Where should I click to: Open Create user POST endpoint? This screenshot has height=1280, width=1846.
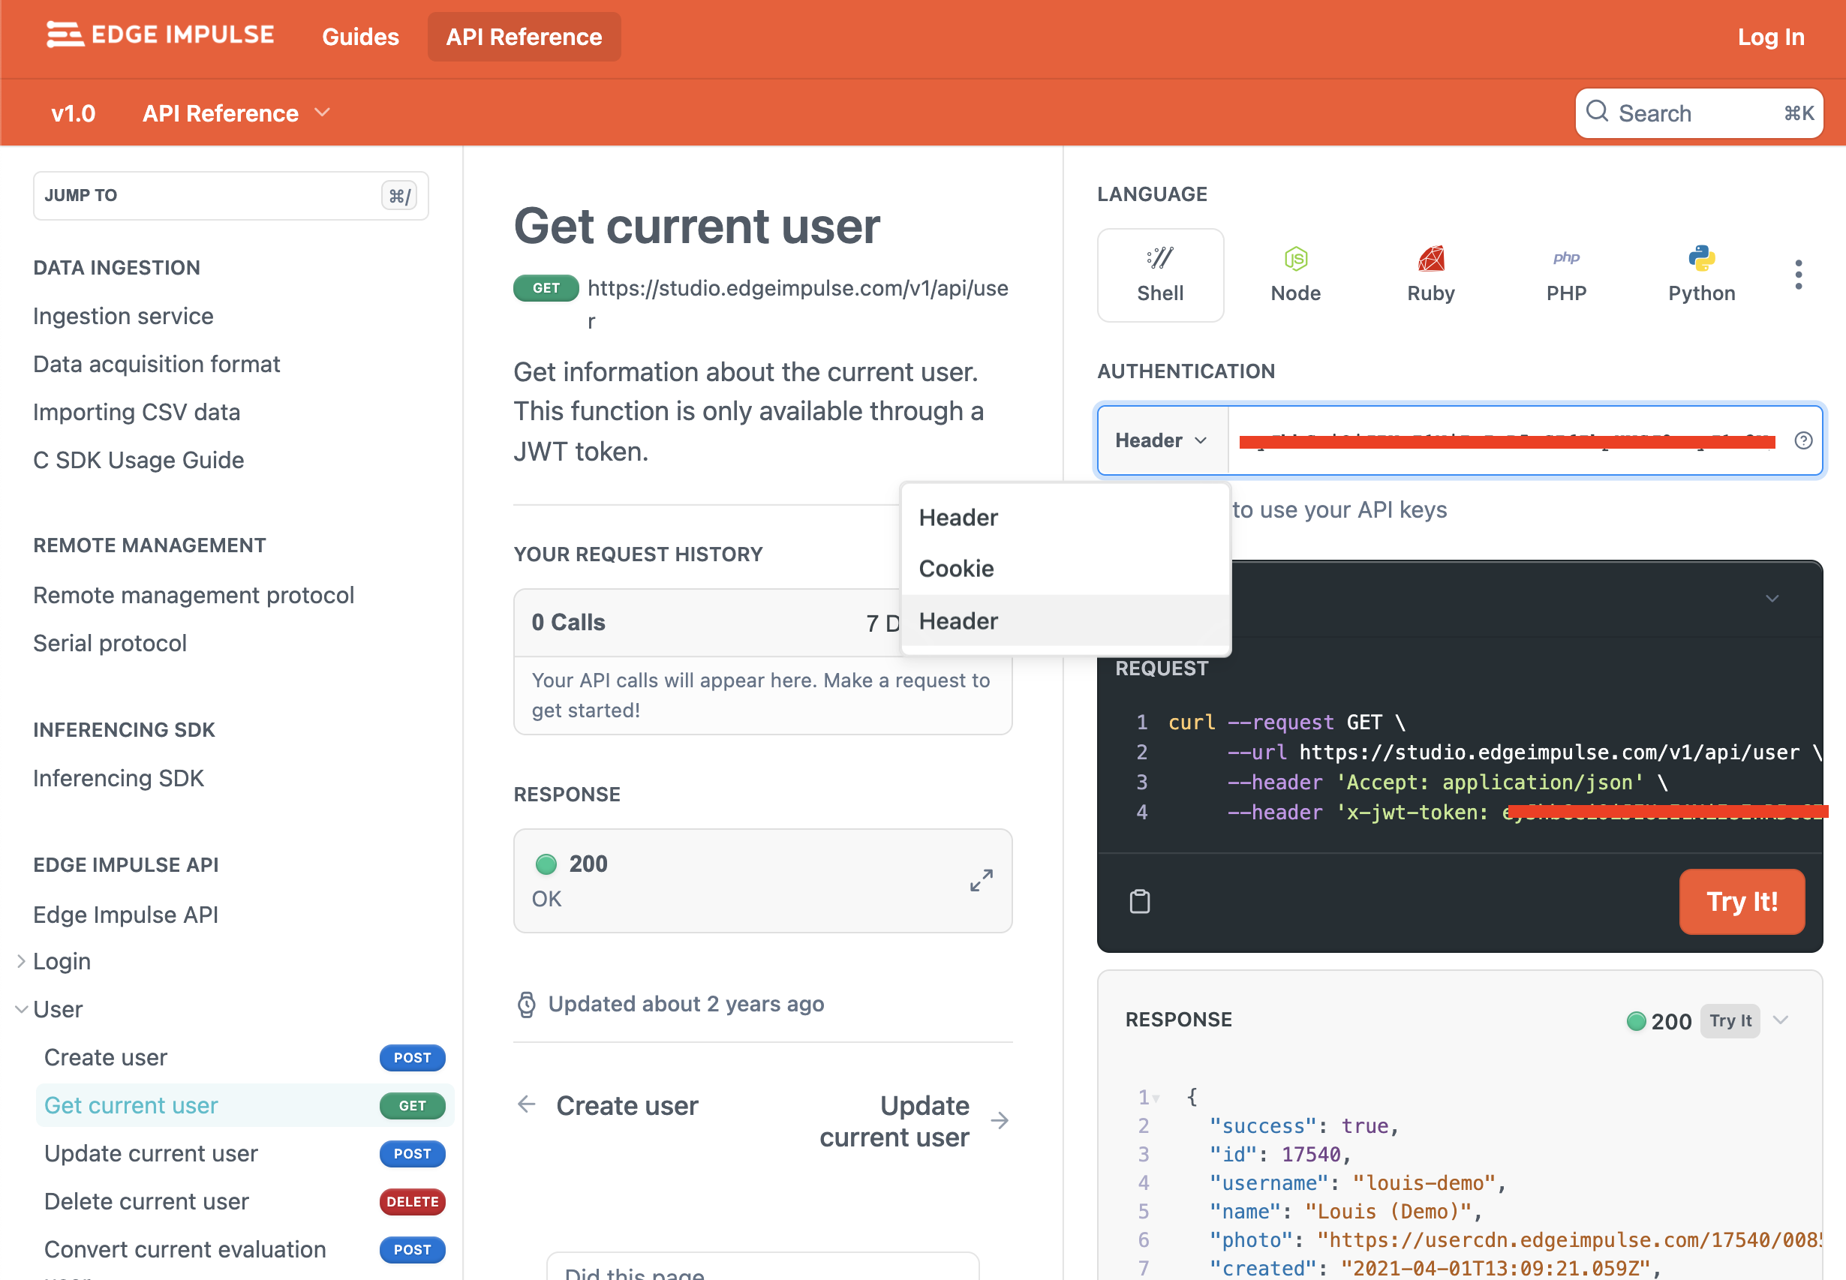[x=245, y=1057]
